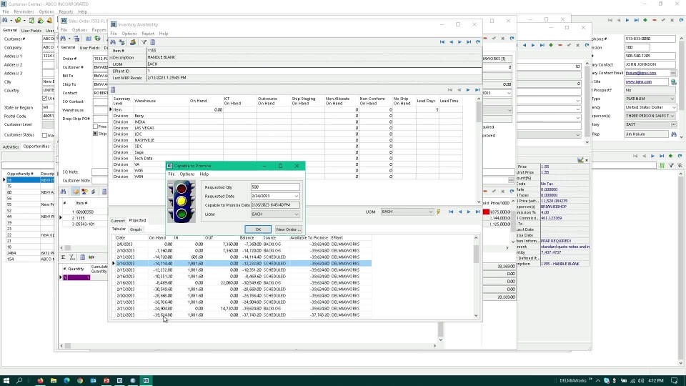Go to next record in Inventory Availability navigator
686x386 pixels.
point(459,42)
